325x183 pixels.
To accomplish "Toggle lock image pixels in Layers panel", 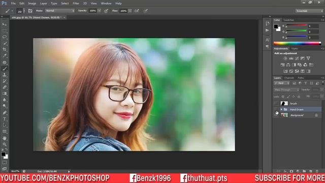I will 288,97.
